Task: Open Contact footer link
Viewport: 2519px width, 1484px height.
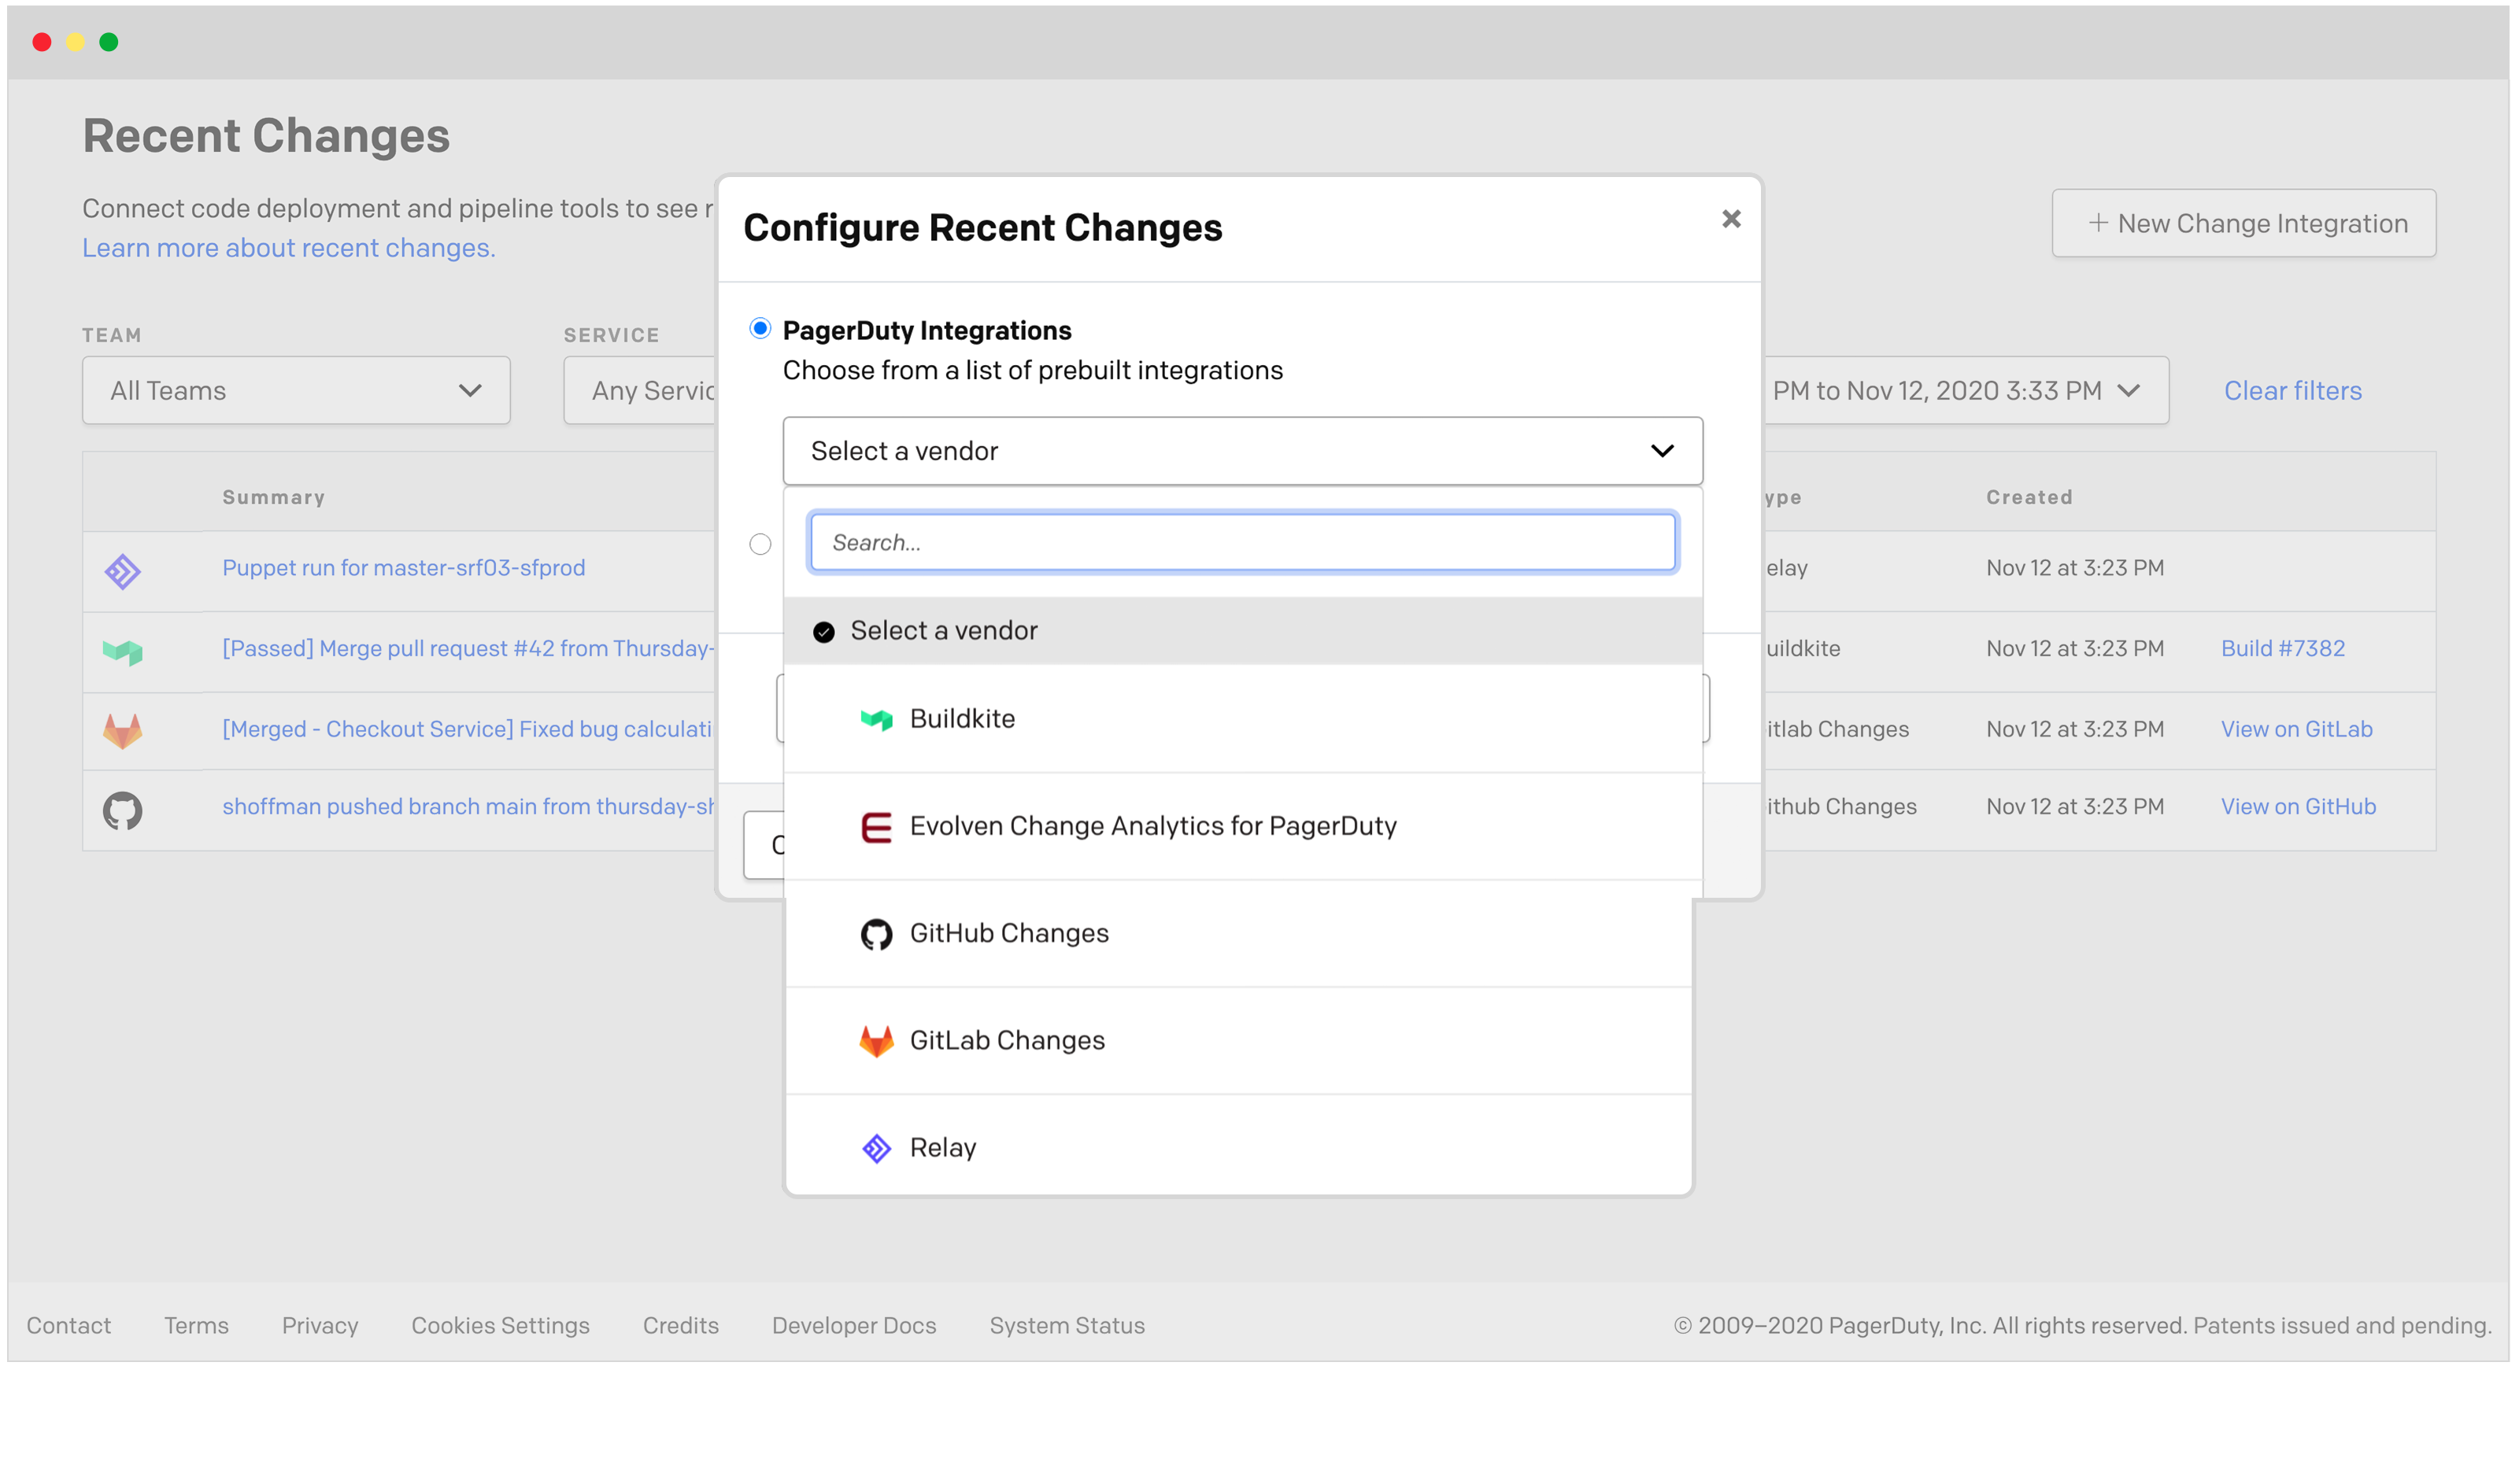Action: coord(68,1326)
